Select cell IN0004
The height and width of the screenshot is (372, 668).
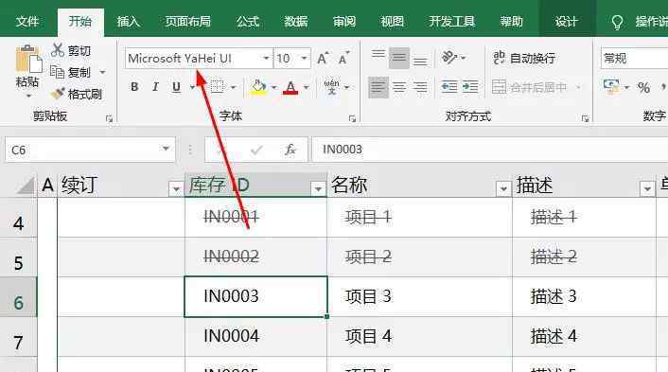click(256, 337)
